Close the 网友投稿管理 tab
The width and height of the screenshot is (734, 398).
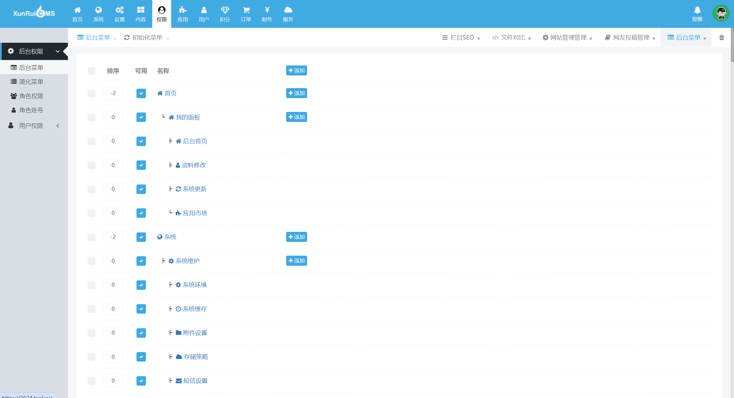[x=654, y=38]
